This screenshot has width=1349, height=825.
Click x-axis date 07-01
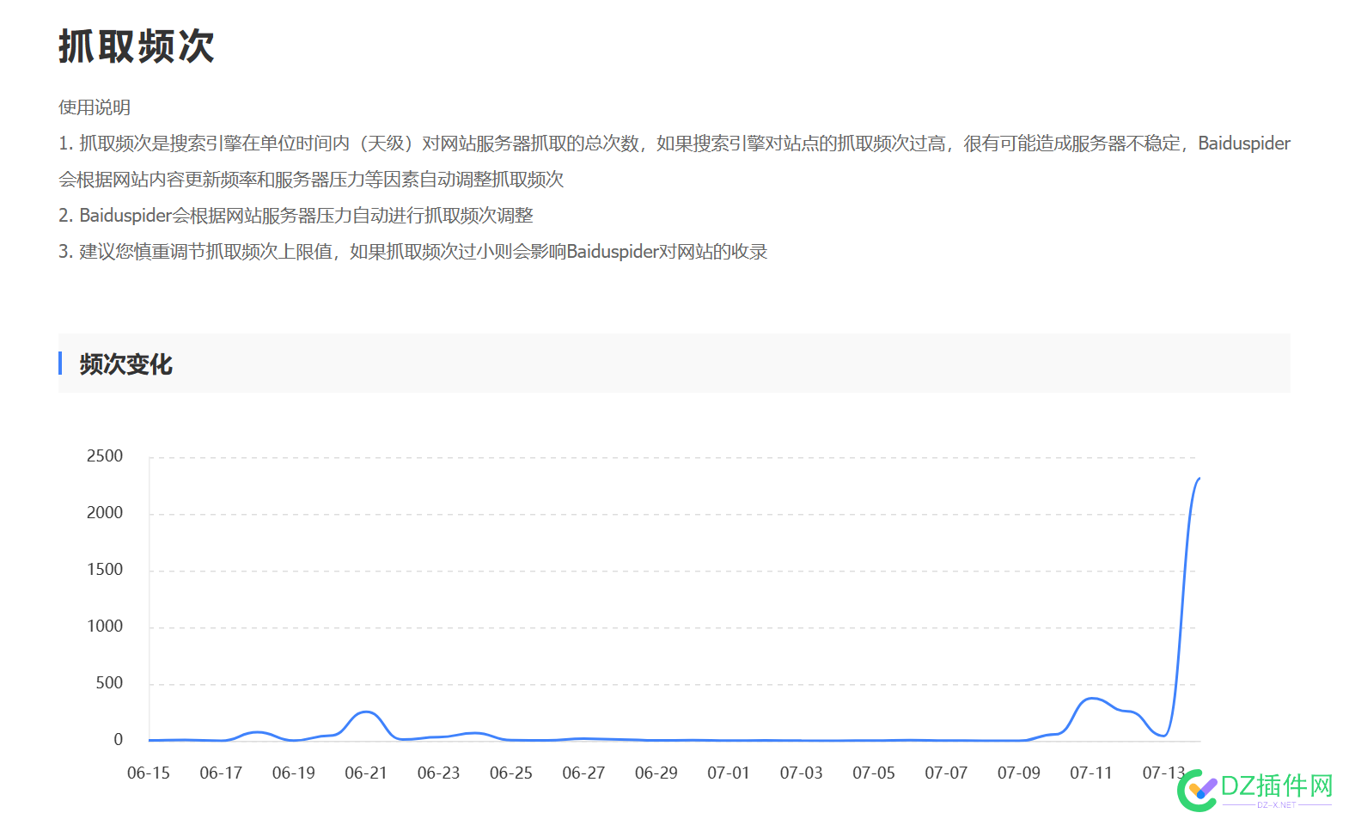point(729,773)
